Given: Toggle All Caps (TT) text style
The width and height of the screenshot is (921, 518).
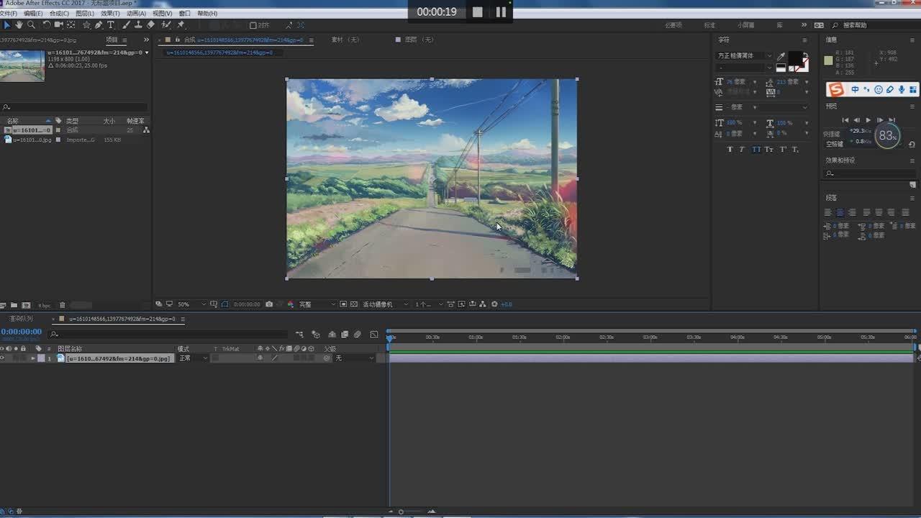Looking at the screenshot, I should [x=756, y=150].
